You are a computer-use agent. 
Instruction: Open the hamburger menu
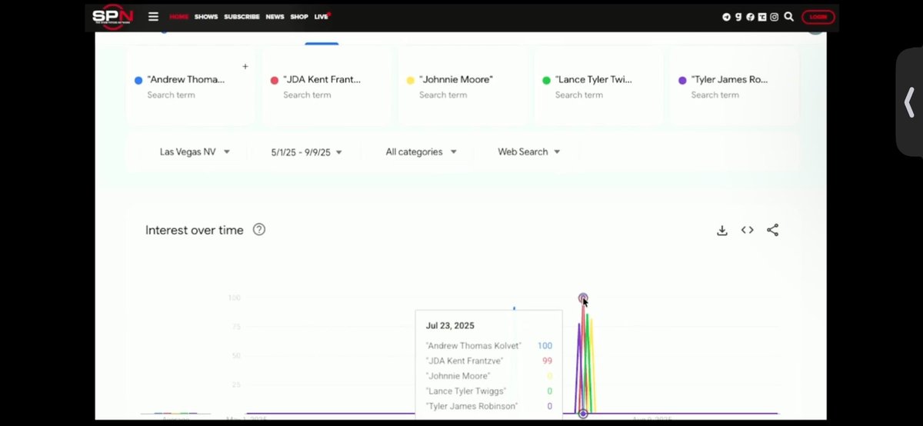153,16
